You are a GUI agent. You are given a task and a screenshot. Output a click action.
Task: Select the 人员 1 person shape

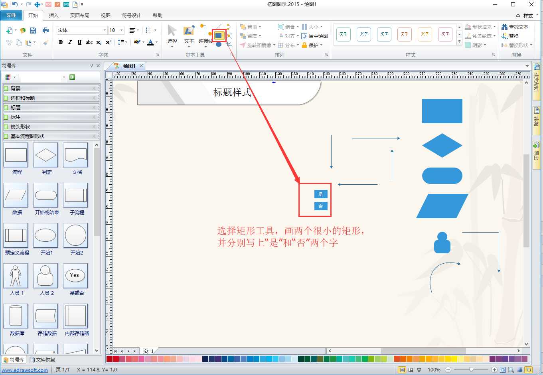[16, 276]
